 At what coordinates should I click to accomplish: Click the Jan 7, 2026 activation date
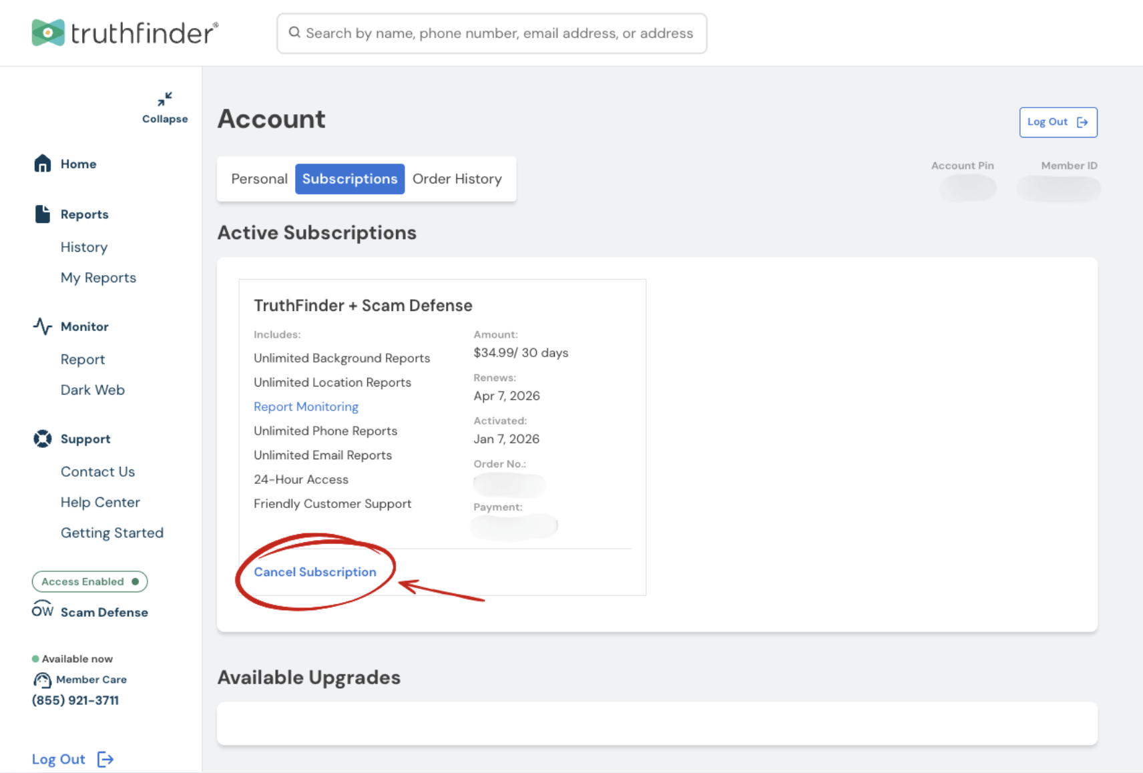click(507, 439)
